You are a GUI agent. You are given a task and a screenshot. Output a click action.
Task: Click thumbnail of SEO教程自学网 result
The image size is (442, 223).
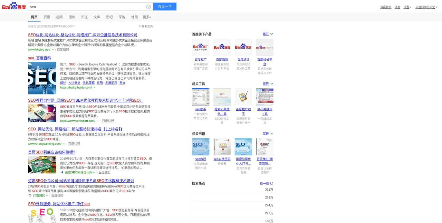pyautogui.click(x=42, y=113)
